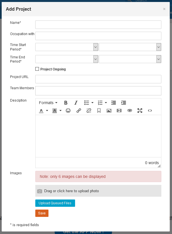The height and width of the screenshot is (234, 172).
Task: Click the Project URL input field
Action: pyautogui.click(x=98, y=79)
